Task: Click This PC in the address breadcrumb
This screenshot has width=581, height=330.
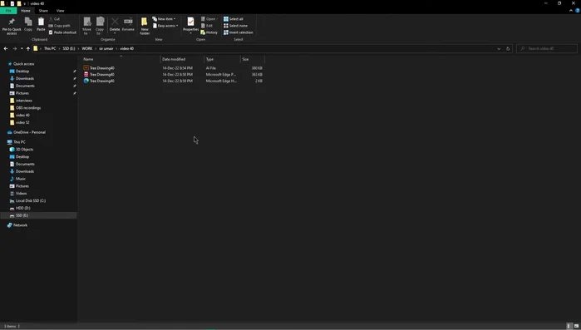Action: tap(50, 48)
